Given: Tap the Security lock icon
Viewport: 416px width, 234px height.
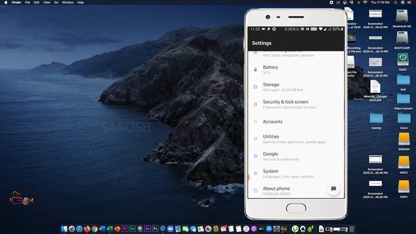Looking at the screenshot, I should (x=255, y=104).
